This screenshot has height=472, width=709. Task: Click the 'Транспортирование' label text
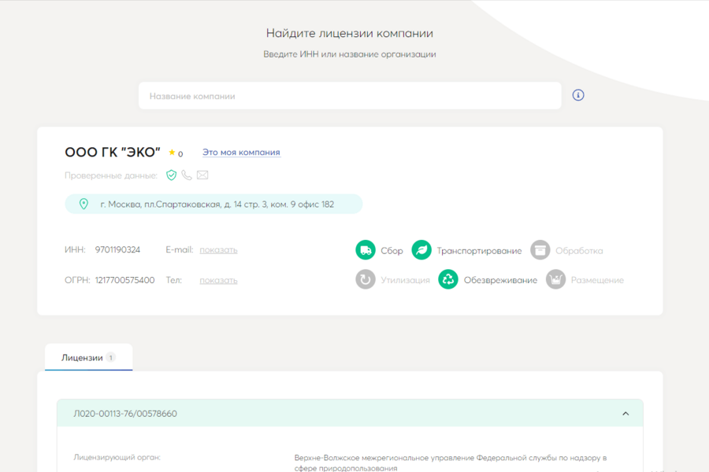tap(479, 251)
